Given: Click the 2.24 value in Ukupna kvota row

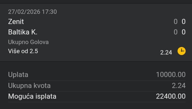Looking at the screenshot, I should [x=179, y=86].
